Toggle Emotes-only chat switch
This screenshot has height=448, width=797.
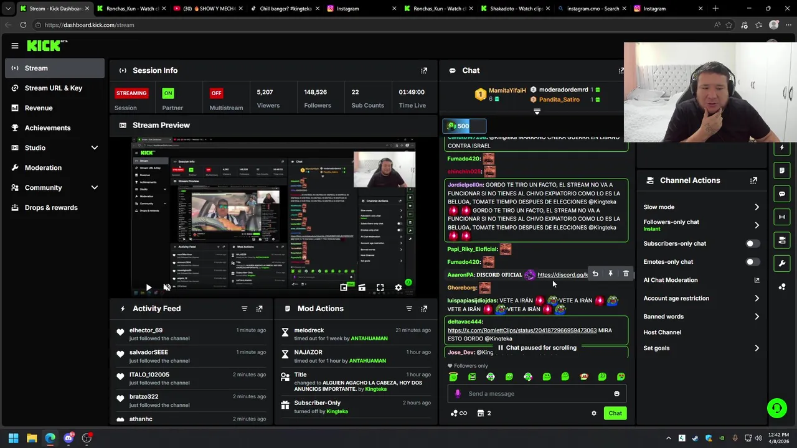coord(752,262)
